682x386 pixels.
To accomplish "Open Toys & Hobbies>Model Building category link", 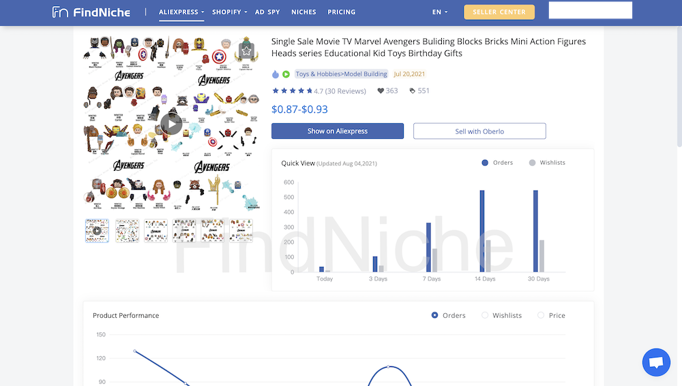I will [342, 74].
